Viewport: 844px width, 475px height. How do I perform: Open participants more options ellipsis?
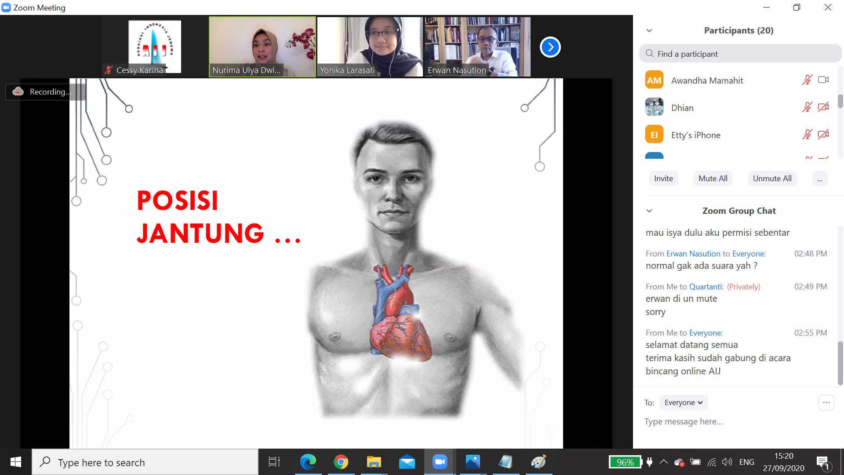tap(819, 179)
